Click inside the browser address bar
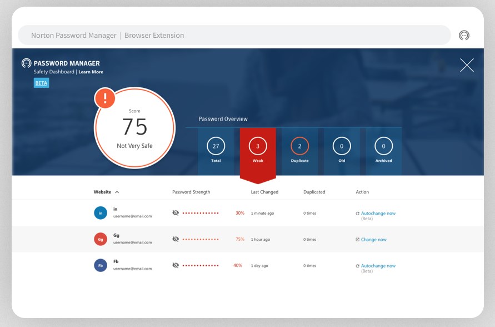Image resolution: width=495 pixels, height=327 pixels. tap(222, 34)
